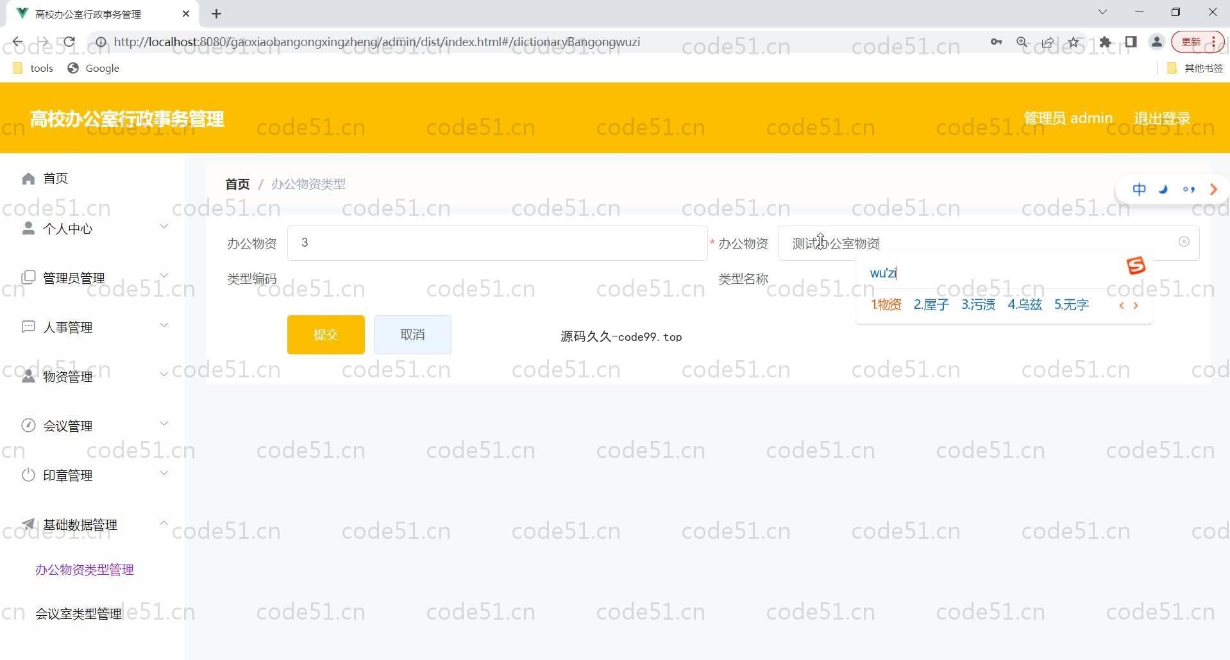Focus the 类型名称 input with 测试办公室物资
Viewport: 1230px width, 660px height.
tap(988, 243)
